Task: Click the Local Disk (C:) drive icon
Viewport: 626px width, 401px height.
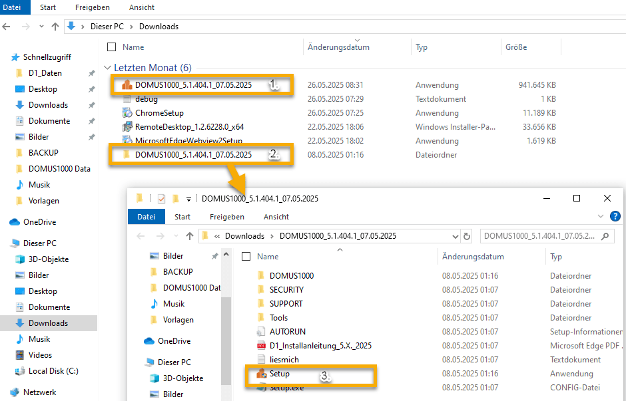Action: tap(19, 371)
